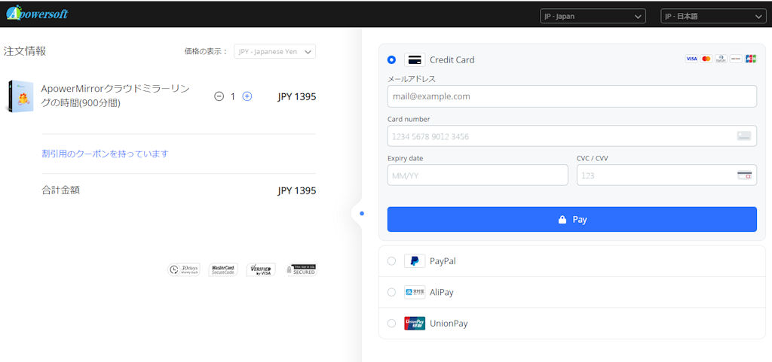
Task: Click the Credit Card option label
Action: click(x=452, y=60)
